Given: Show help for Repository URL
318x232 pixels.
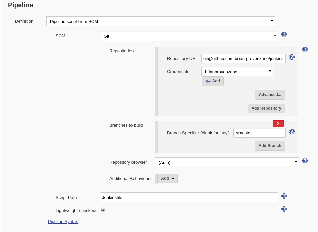Looking at the screenshot, I should click(292, 57).
